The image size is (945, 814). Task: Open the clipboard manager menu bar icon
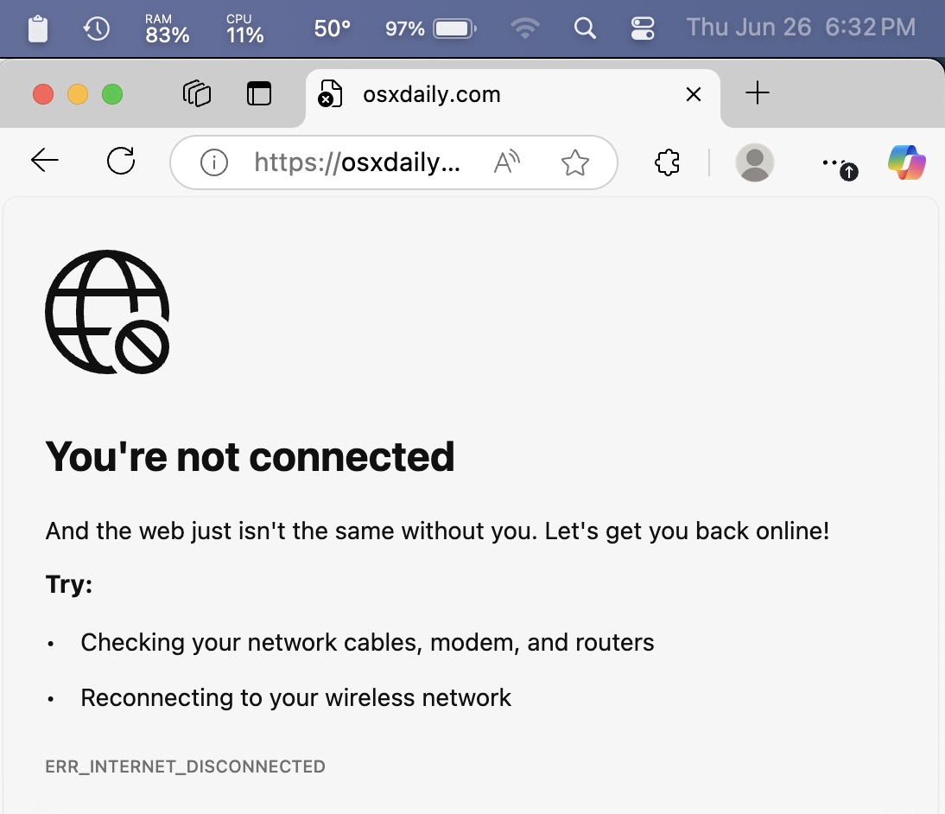point(38,29)
